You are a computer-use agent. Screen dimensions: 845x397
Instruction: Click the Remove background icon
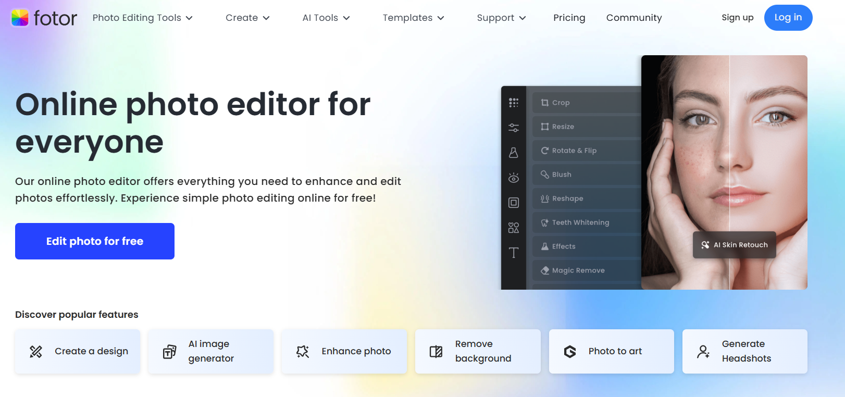pos(436,352)
